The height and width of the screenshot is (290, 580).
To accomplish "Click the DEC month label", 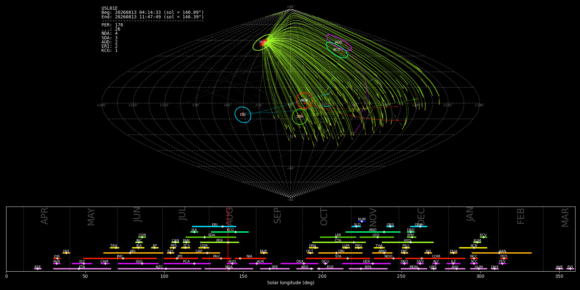I will [421, 217].
